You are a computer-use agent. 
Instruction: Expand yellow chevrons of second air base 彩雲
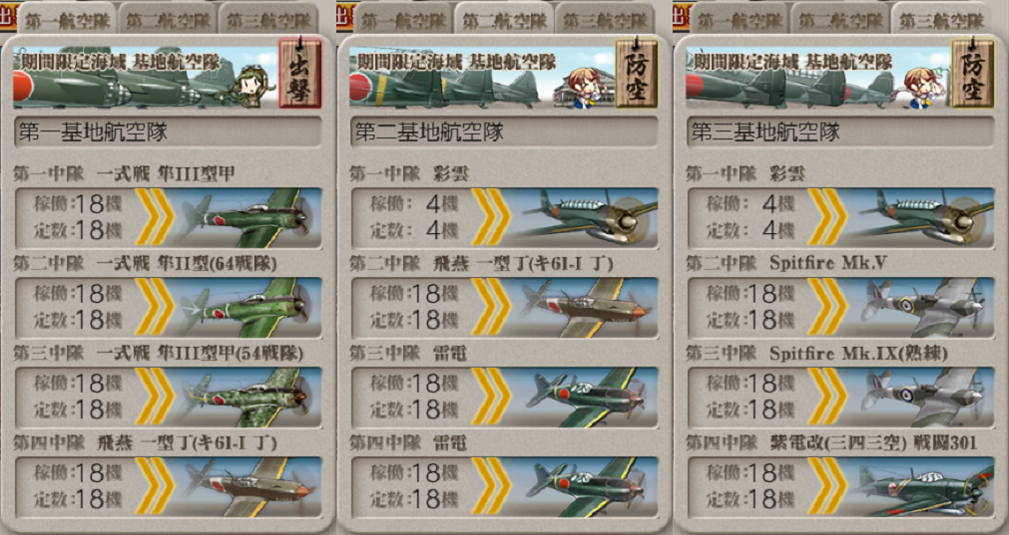pos(491,217)
